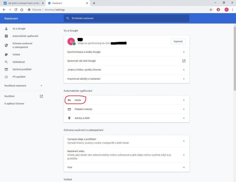Click the Platební metody card icon
236x182 pixels.
pyautogui.click(x=69, y=109)
